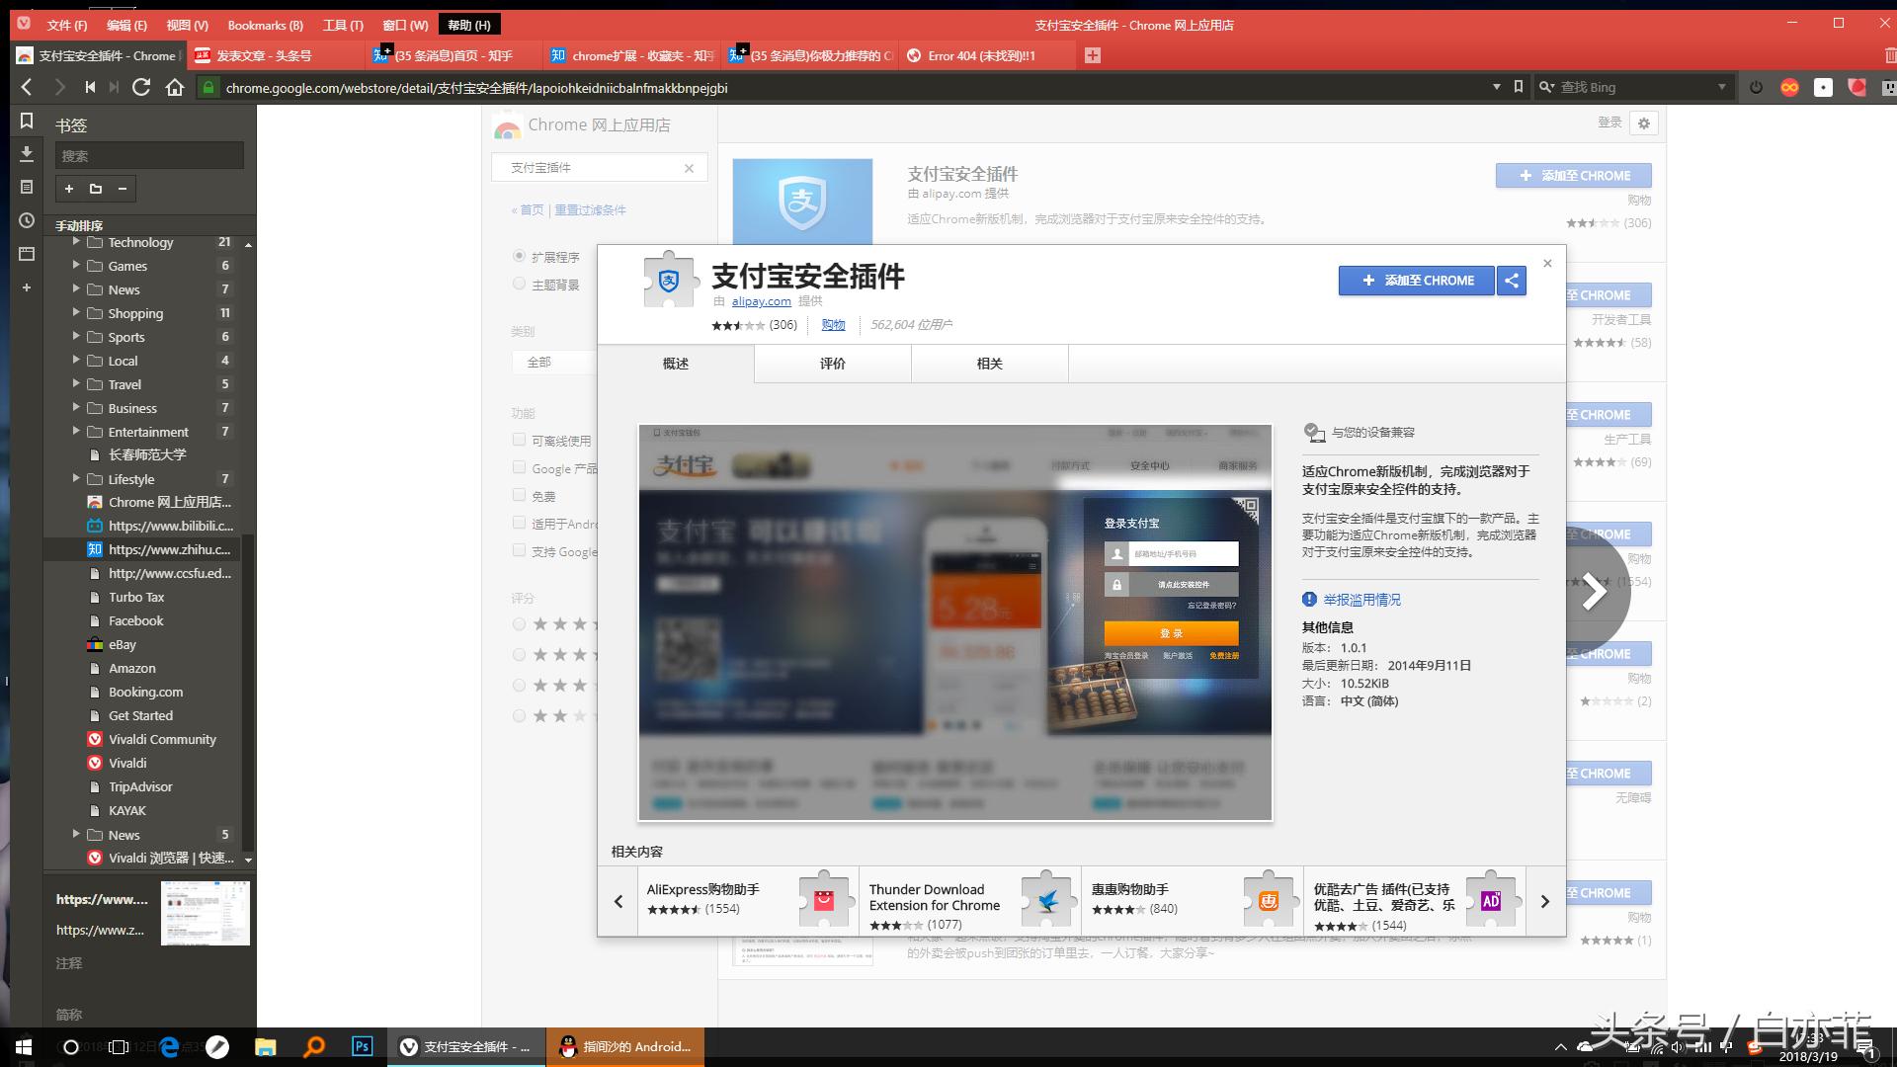1897x1067 pixels.
Task: Switch to the 评价 tab of the extension
Action: tap(832, 363)
